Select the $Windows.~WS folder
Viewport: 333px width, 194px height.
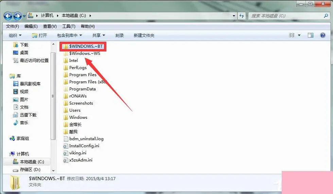82,53
